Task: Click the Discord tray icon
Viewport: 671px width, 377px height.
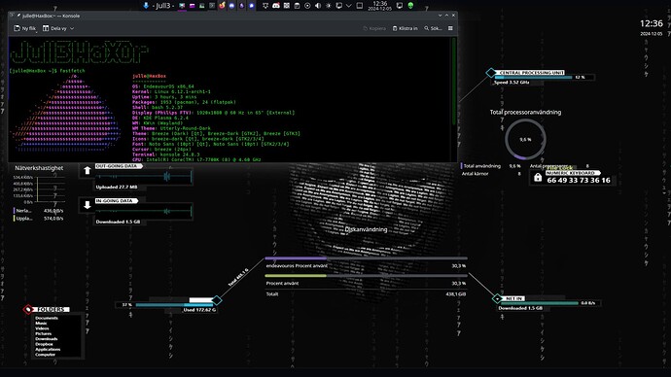Action: pyautogui.click(x=276, y=6)
